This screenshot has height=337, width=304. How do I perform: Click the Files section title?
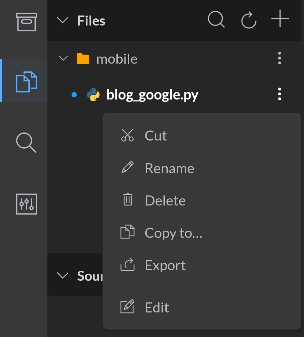pyautogui.click(x=91, y=21)
